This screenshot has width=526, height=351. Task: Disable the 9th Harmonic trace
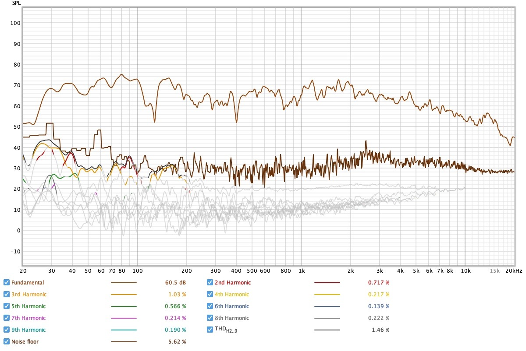(x=7, y=330)
